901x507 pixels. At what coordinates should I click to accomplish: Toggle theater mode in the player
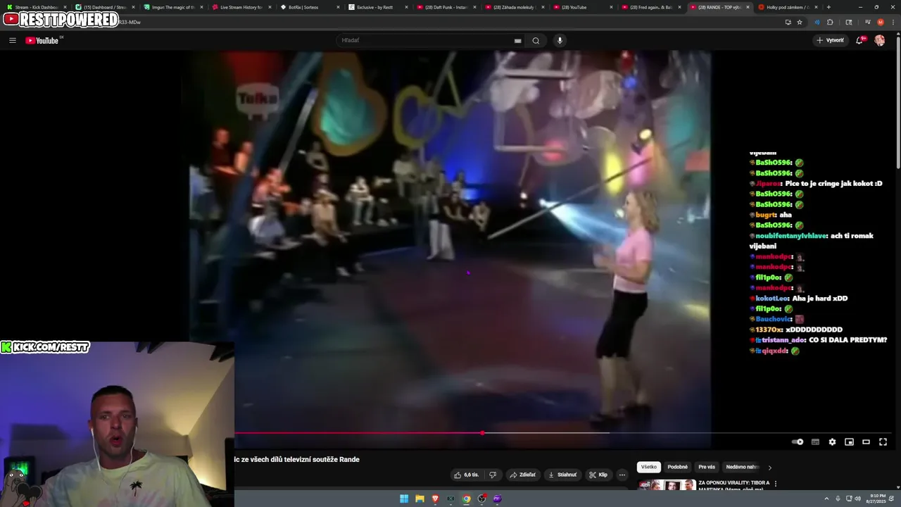click(866, 442)
